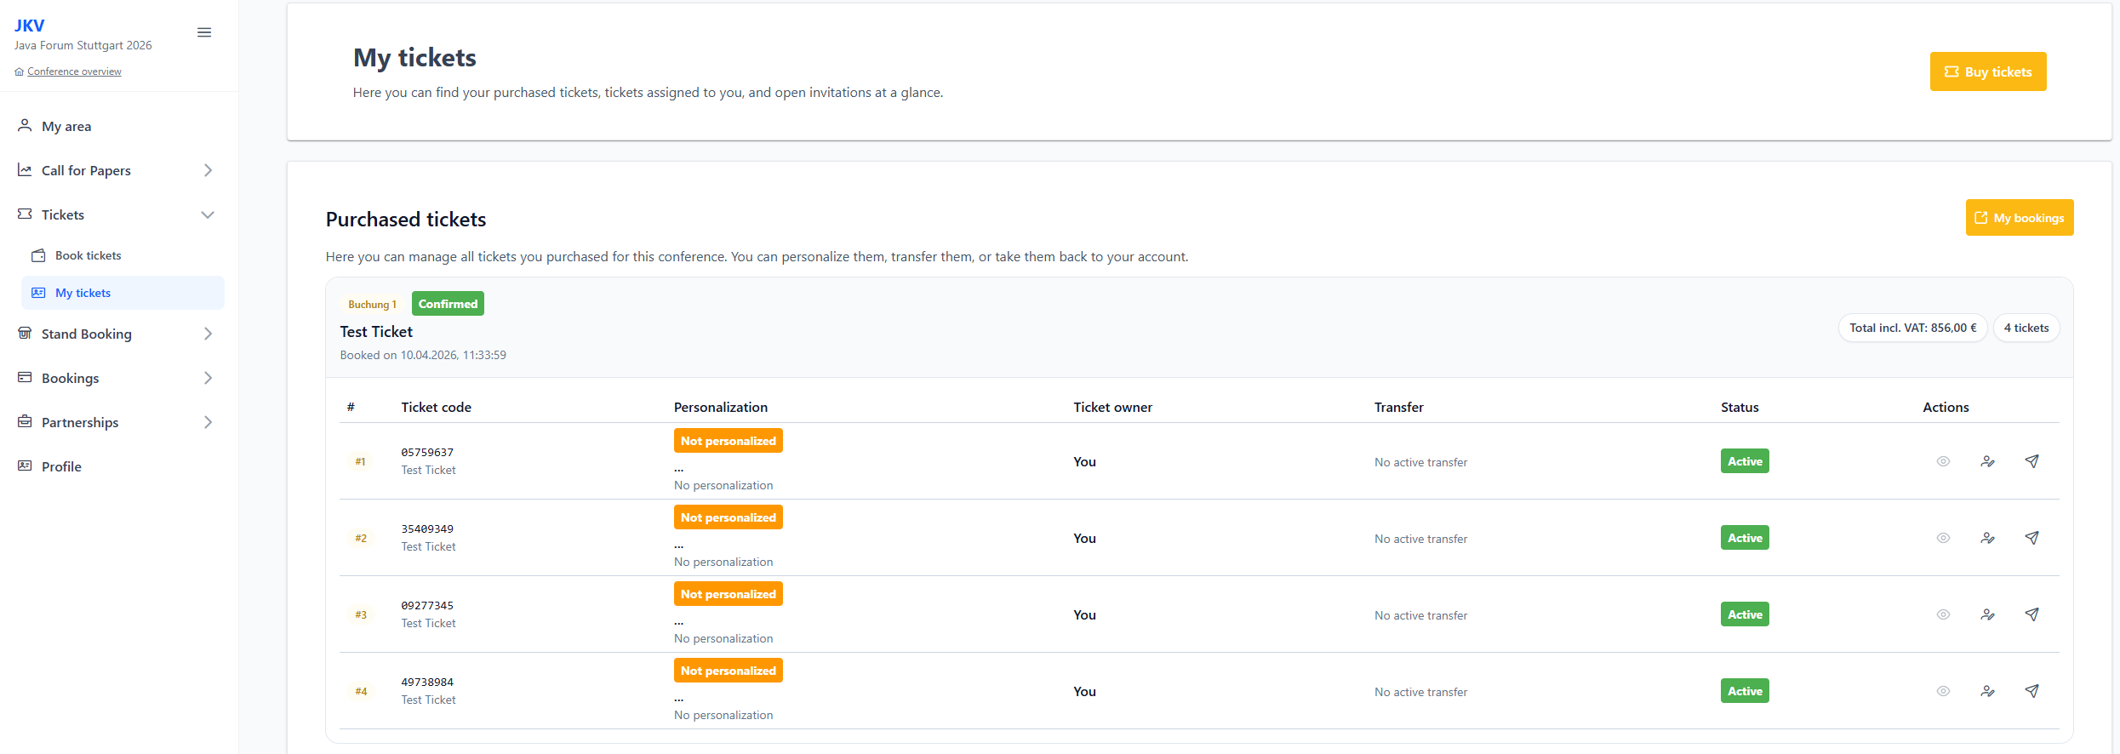Click personalize icon for ticket 05759637

(1987, 461)
